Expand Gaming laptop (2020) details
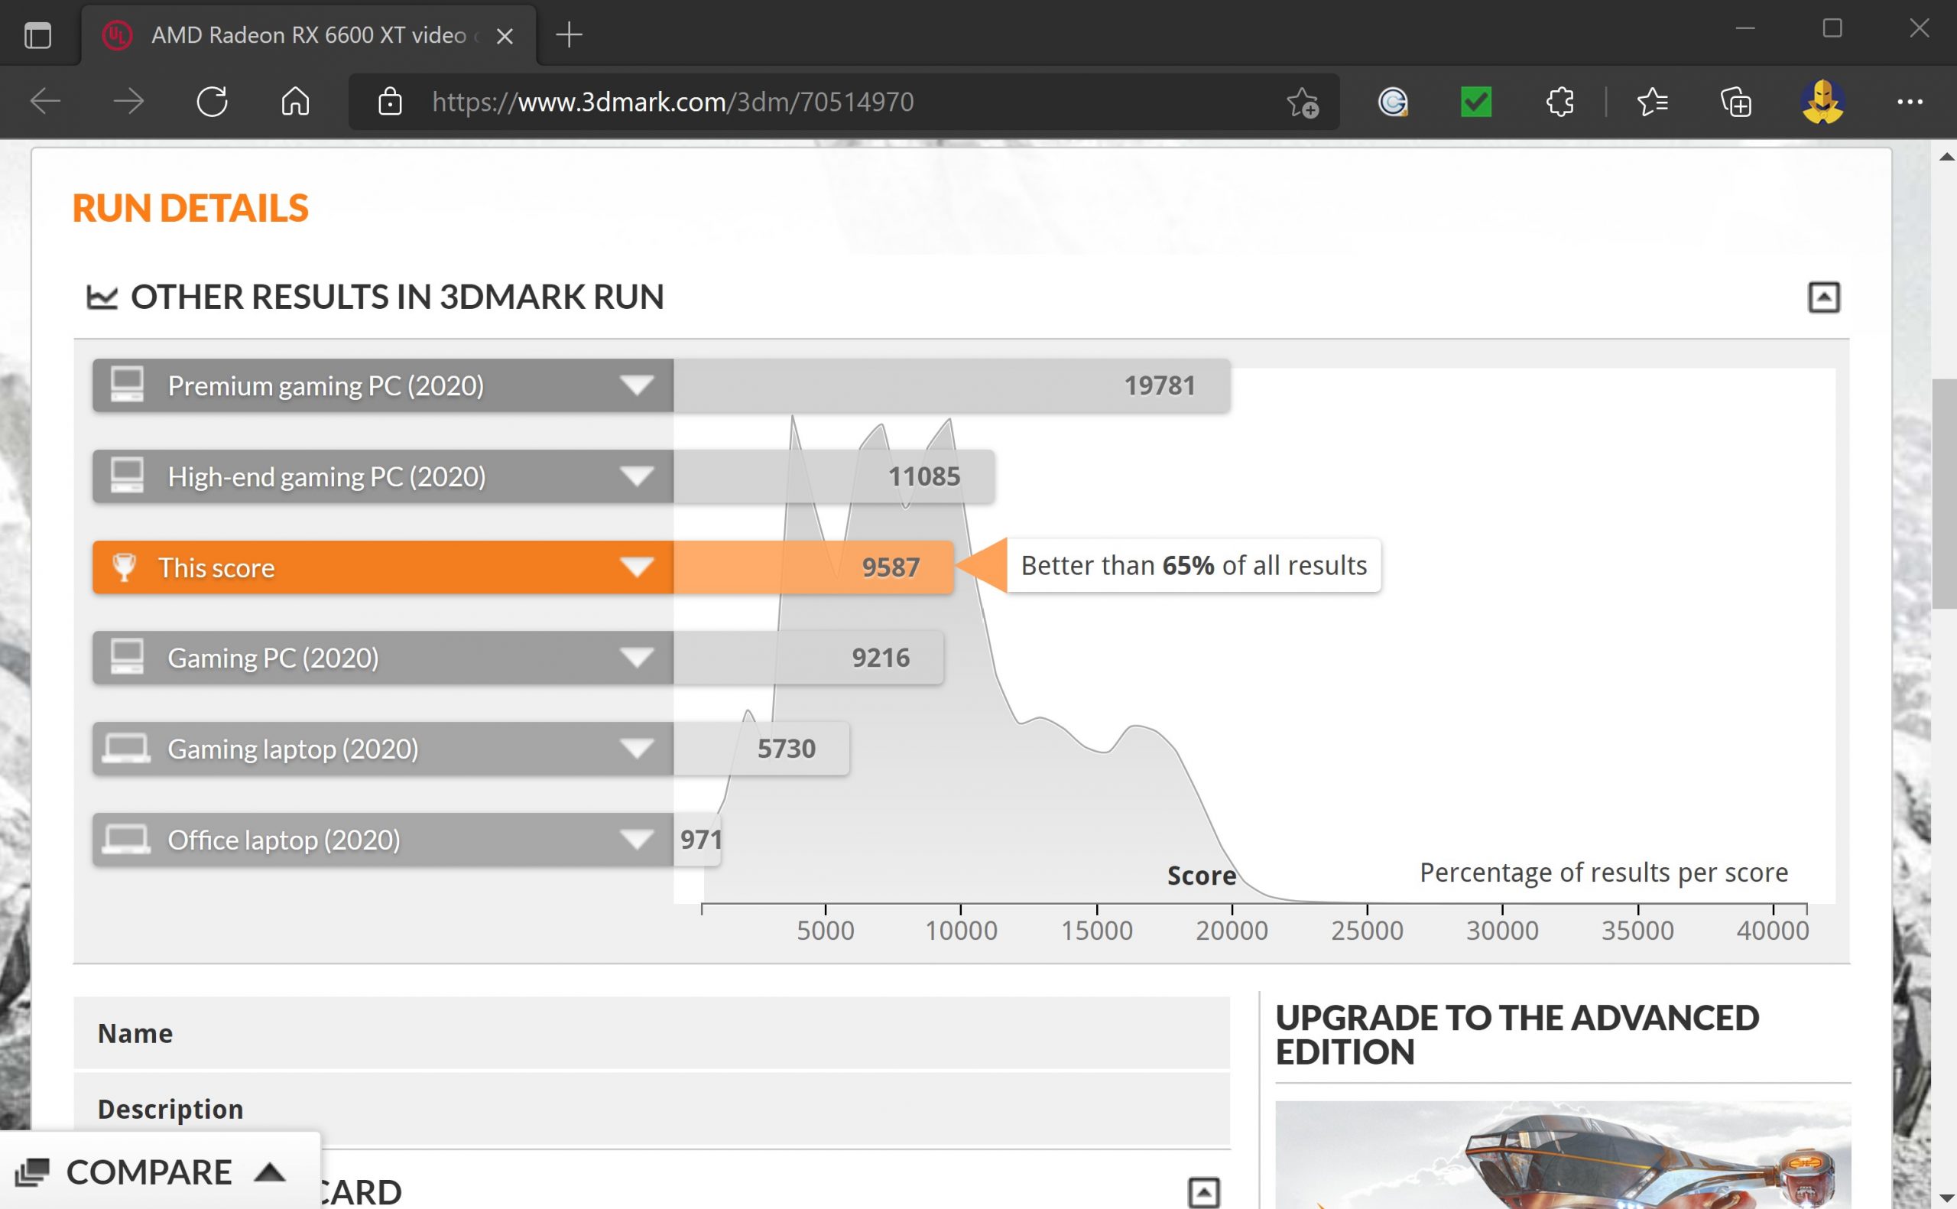 tap(636, 749)
